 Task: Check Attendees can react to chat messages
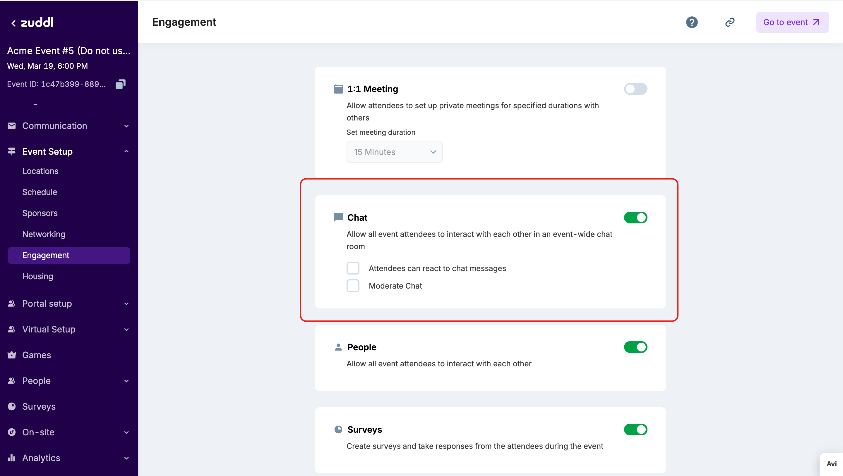tap(353, 268)
